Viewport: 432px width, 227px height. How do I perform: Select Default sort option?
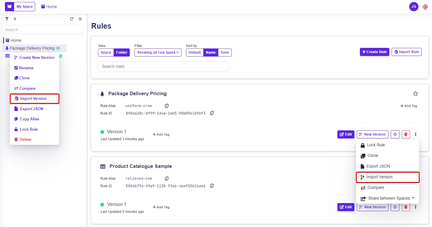[x=195, y=52]
